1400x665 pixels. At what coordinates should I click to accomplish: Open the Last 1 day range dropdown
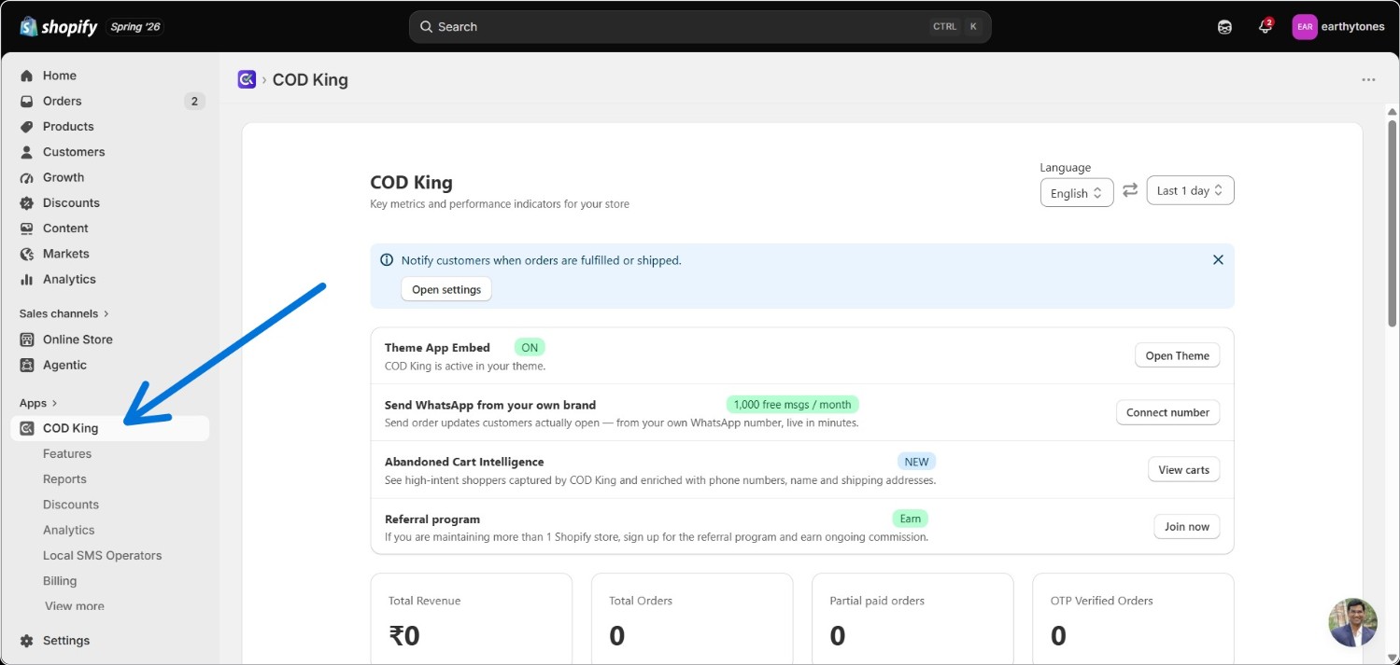[x=1191, y=190]
